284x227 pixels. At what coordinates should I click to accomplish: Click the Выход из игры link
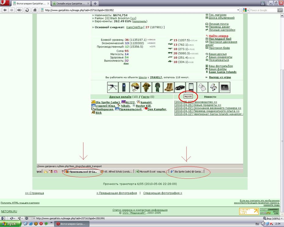pos(220,77)
